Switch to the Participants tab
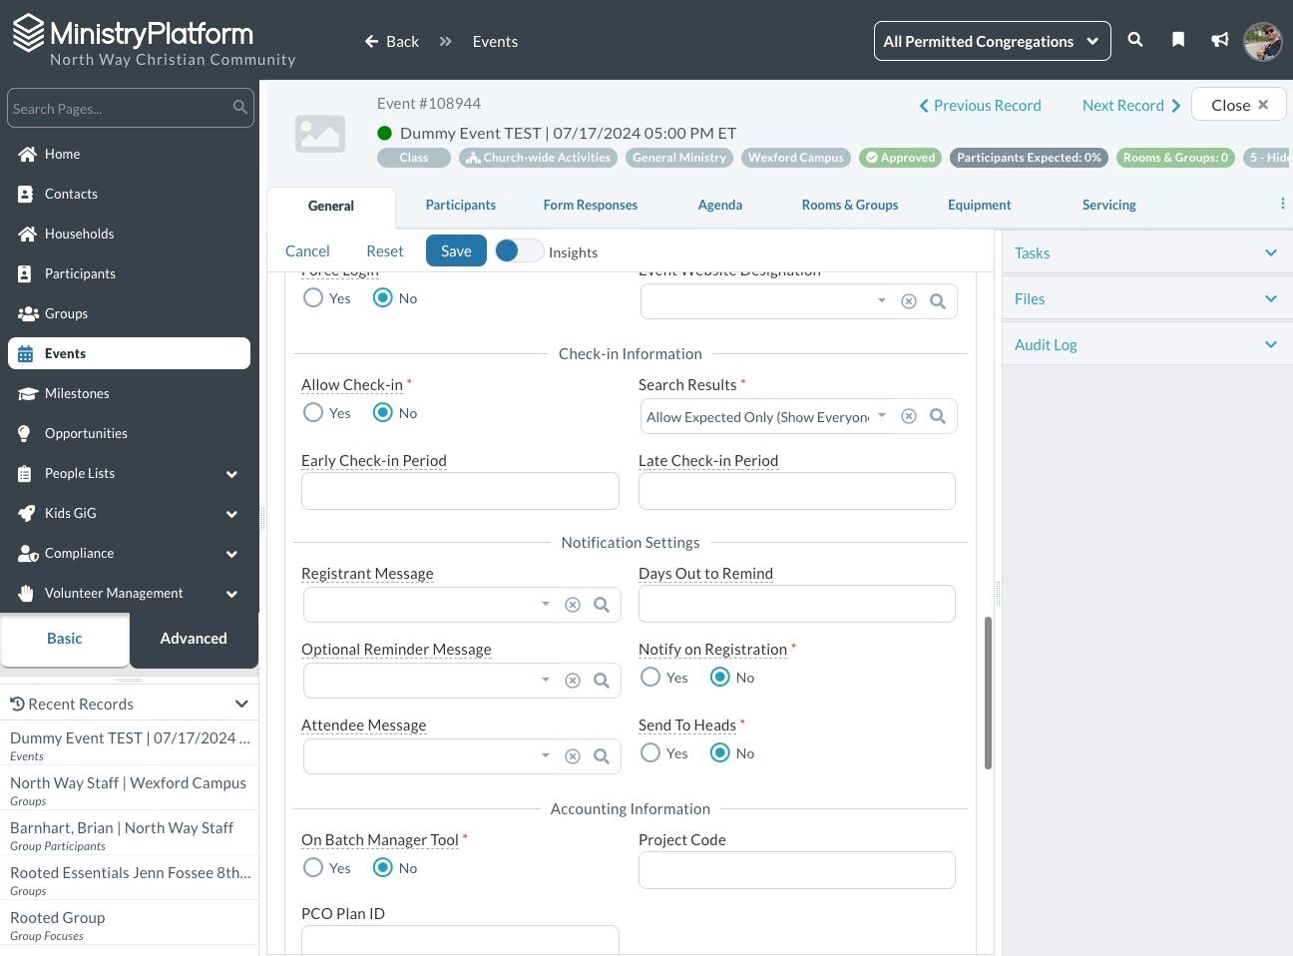Viewport: 1293px width, 956px height. click(x=460, y=205)
